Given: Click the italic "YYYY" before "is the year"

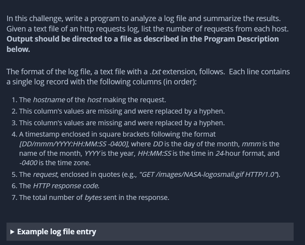Looking at the screenshot, I should [92, 153].
